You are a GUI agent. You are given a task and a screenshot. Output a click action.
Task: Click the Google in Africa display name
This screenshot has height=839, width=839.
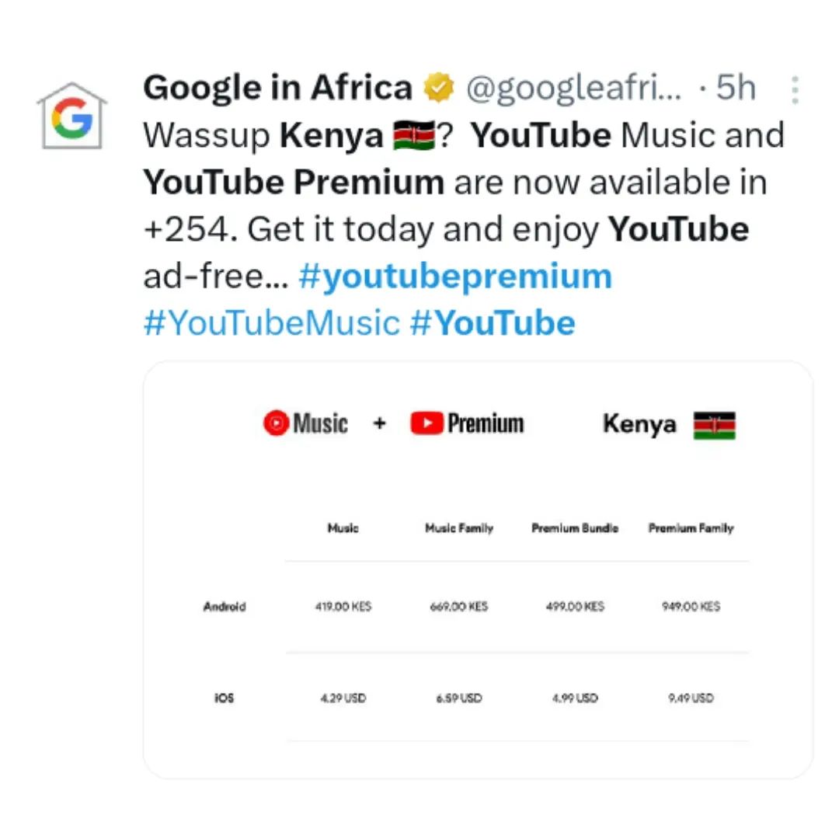(x=277, y=88)
